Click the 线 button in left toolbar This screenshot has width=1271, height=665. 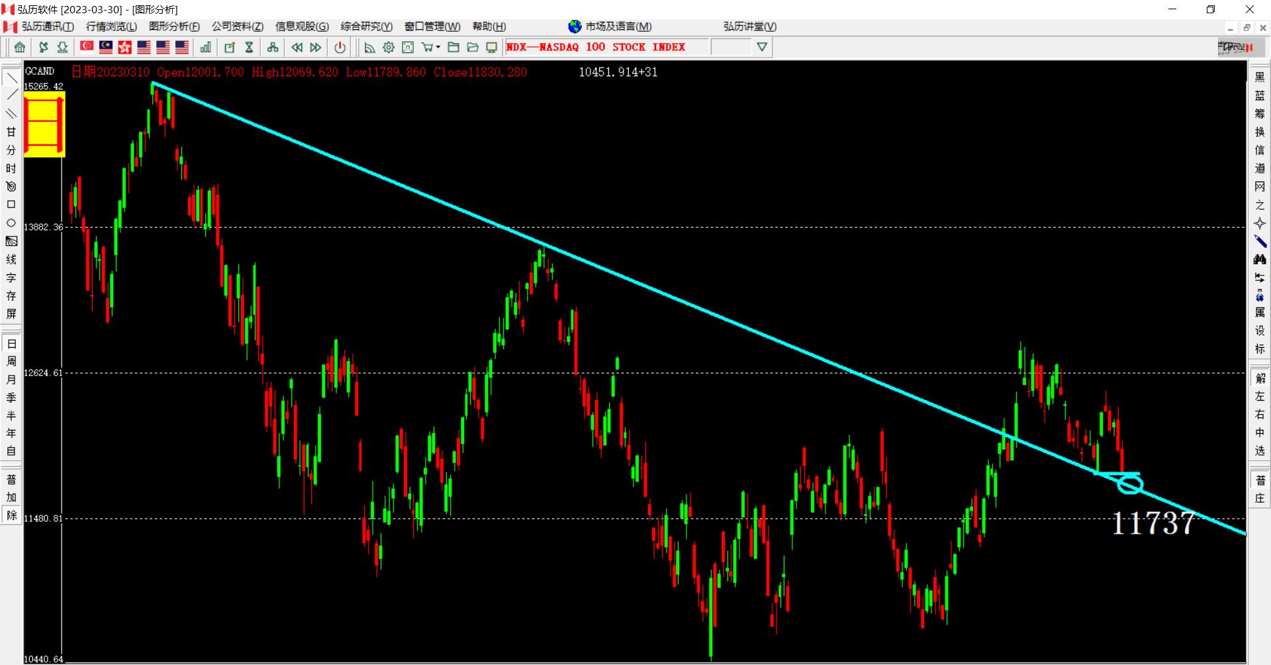11,260
